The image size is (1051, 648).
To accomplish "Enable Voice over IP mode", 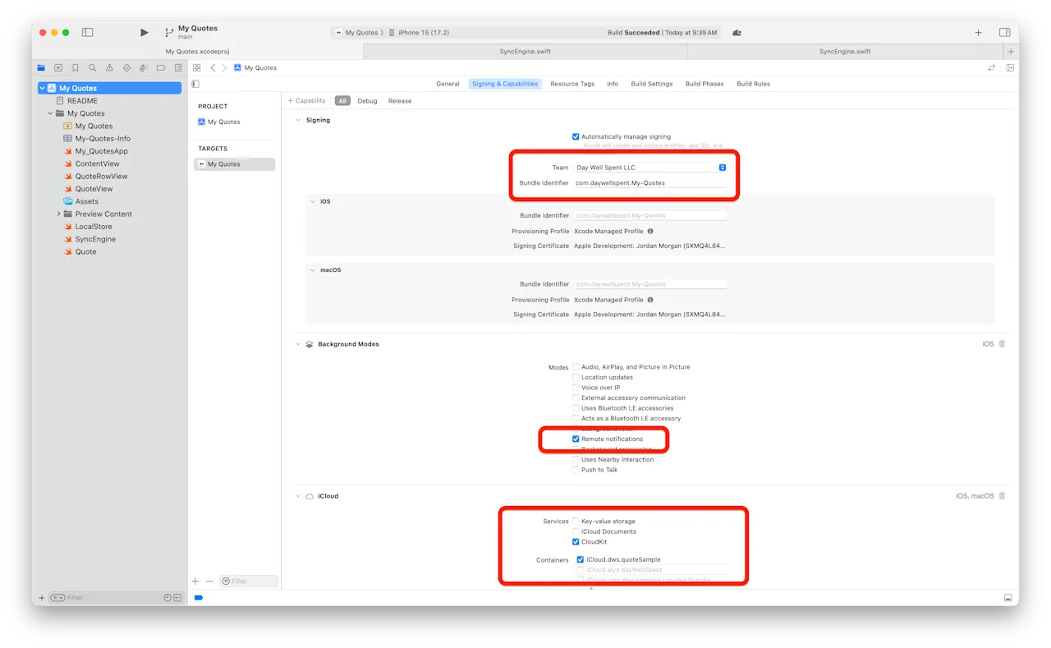I will pyautogui.click(x=576, y=388).
